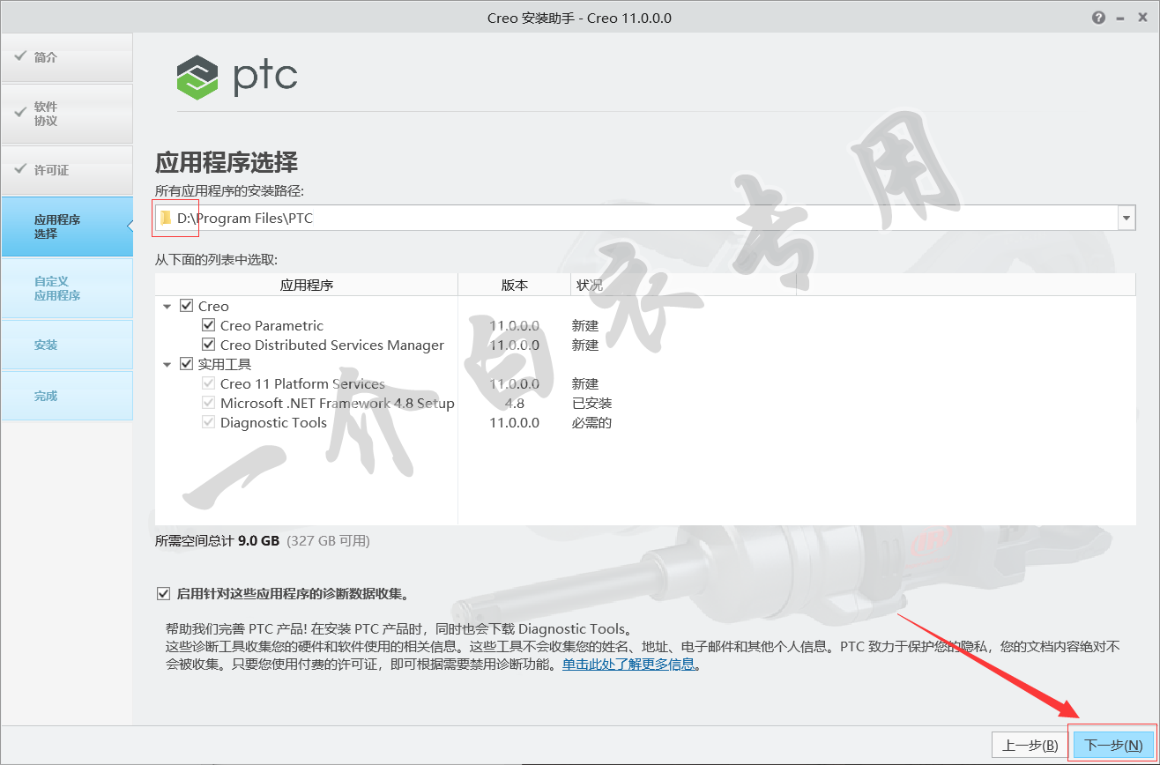Click the 应用程序 column header
Image resolution: width=1160 pixels, height=765 pixels.
(307, 285)
